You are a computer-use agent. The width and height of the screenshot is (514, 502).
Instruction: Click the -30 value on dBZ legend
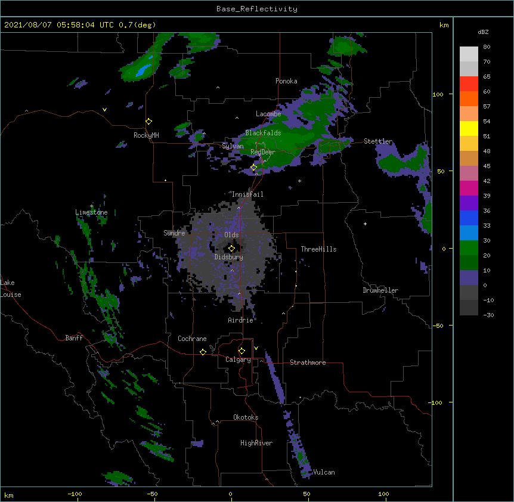(x=488, y=315)
